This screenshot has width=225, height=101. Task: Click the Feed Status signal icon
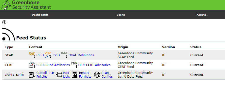[x=9, y=34]
